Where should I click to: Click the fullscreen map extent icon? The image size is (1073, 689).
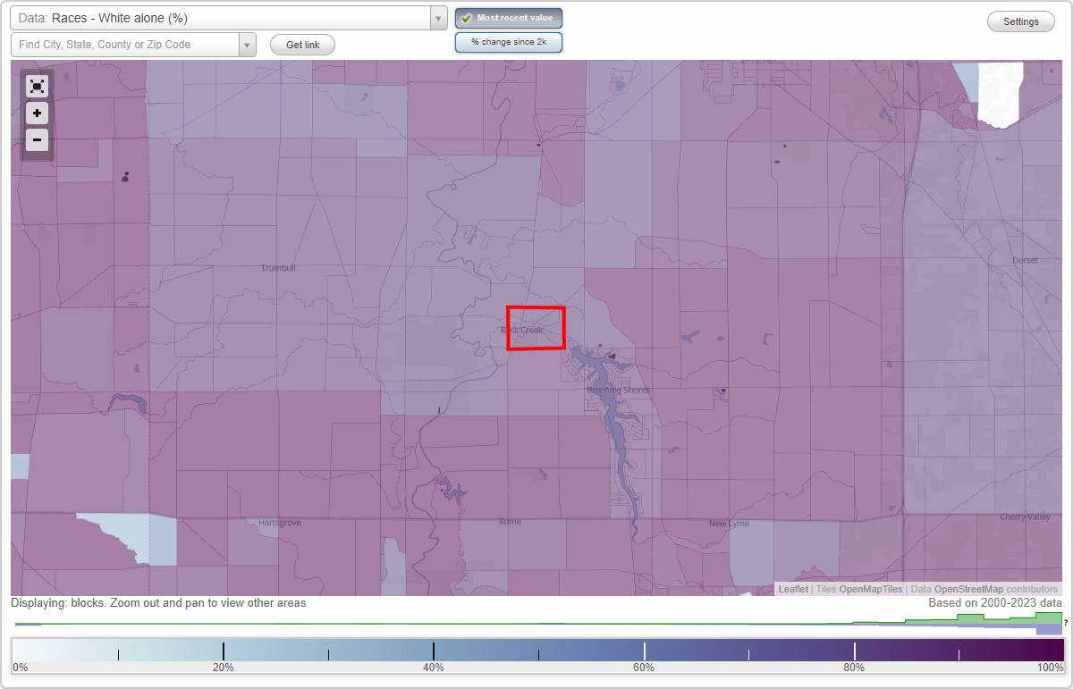click(x=37, y=86)
